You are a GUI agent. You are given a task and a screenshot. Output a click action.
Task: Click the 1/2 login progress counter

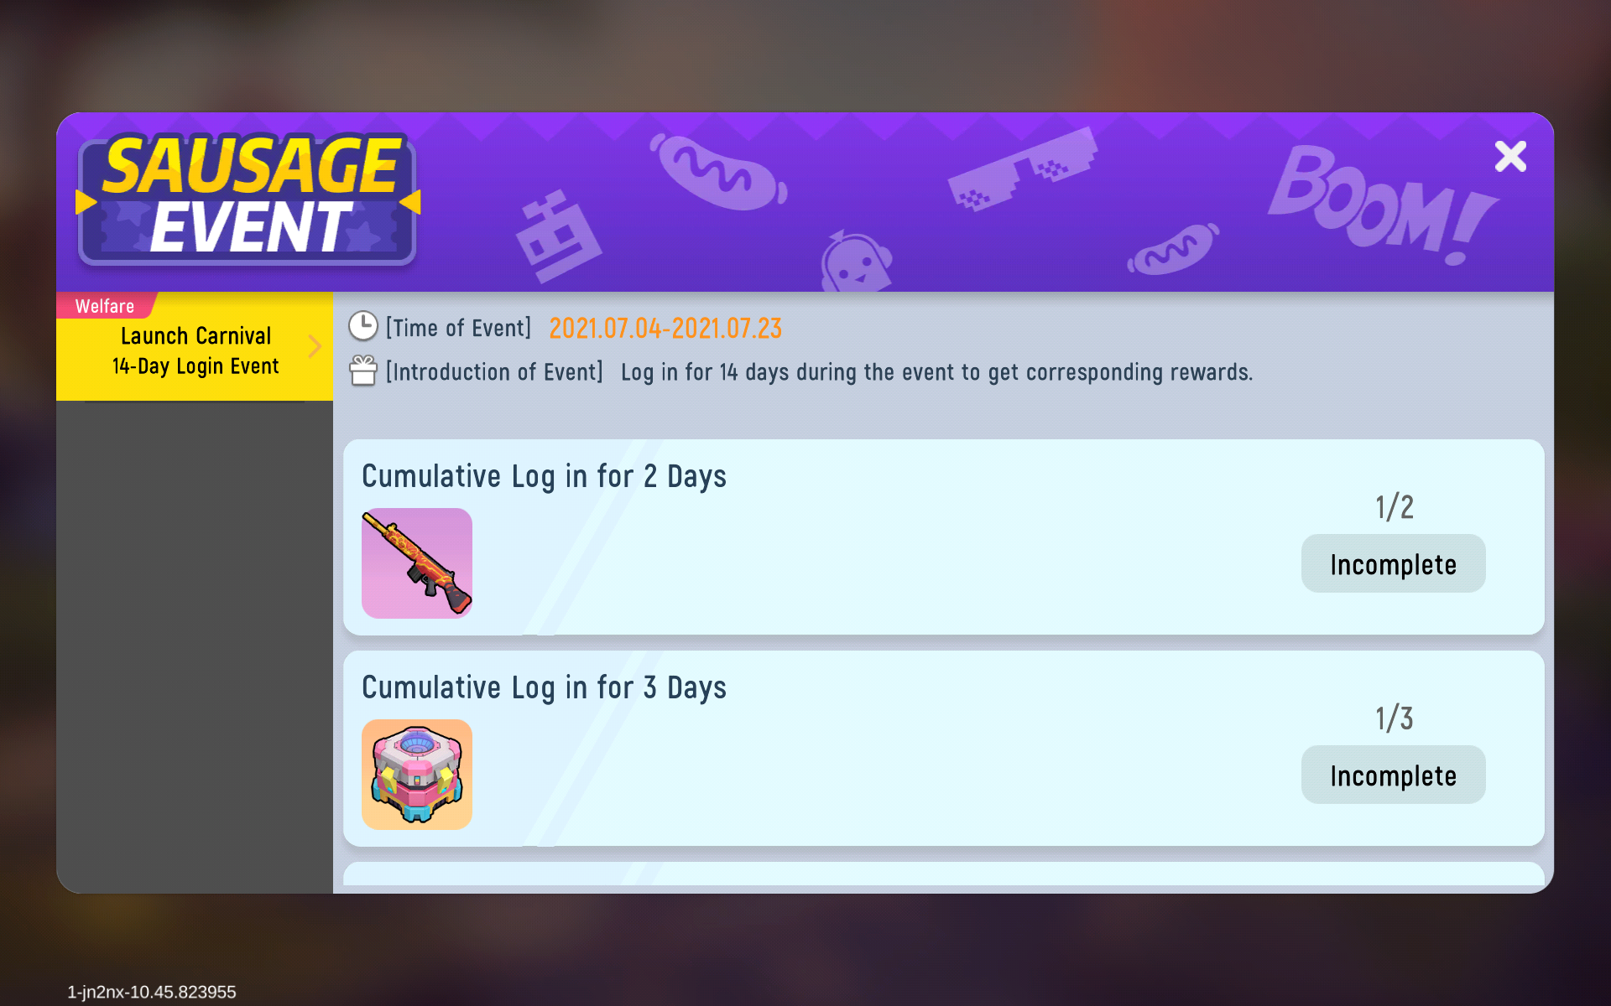coord(1394,507)
